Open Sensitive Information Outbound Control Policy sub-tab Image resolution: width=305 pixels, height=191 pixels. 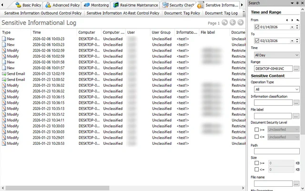click(43, 13)
